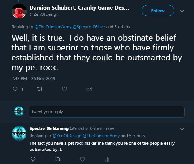Click the reply icon under Damion's tweet
This screenshot has height=164, width=194.
pos(15,89)
